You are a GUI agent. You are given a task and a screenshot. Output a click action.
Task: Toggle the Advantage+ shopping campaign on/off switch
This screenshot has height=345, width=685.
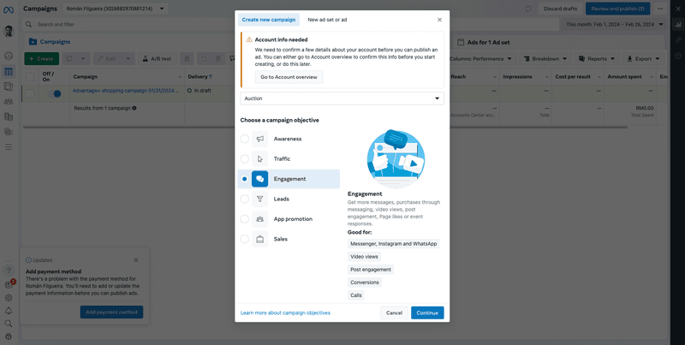click(54, 93)
